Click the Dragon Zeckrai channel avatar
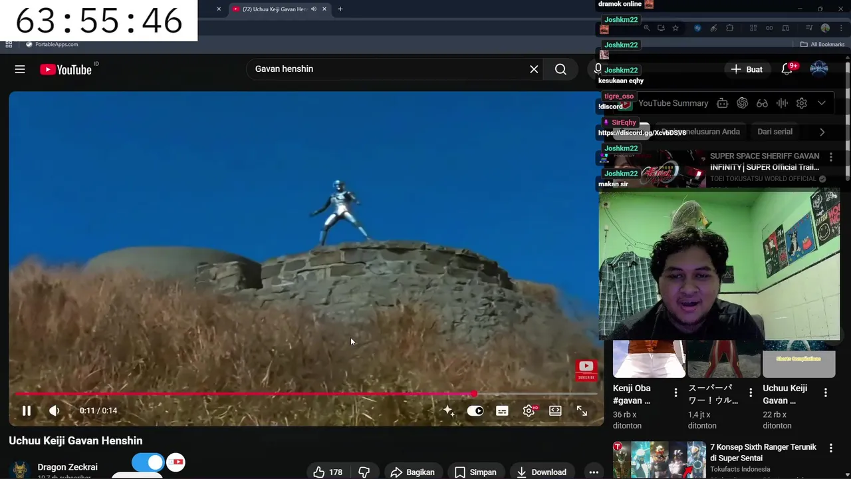The width and height of the screenshot is (851, 479). tap(21, 470)
